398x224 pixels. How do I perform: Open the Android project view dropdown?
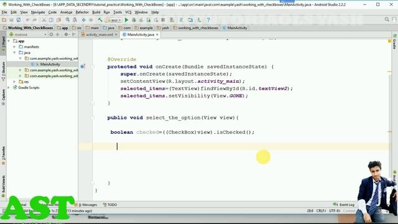coord(27,34)
